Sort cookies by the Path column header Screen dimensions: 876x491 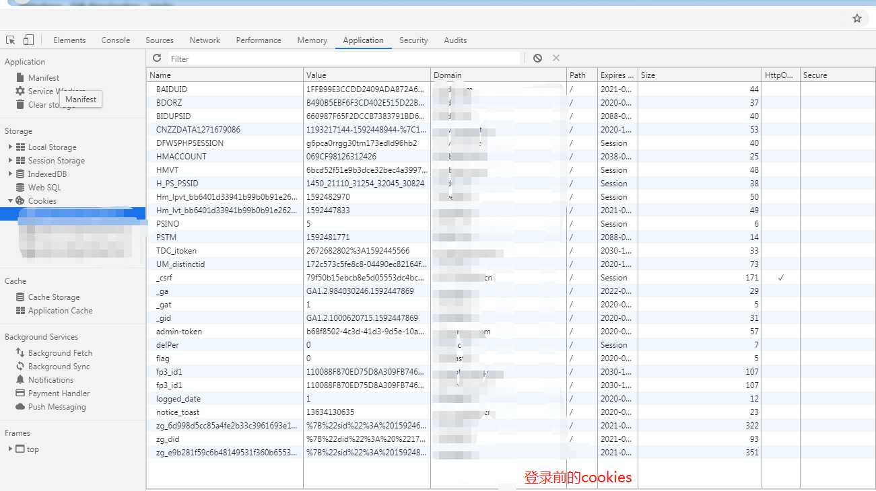point(582,75)
